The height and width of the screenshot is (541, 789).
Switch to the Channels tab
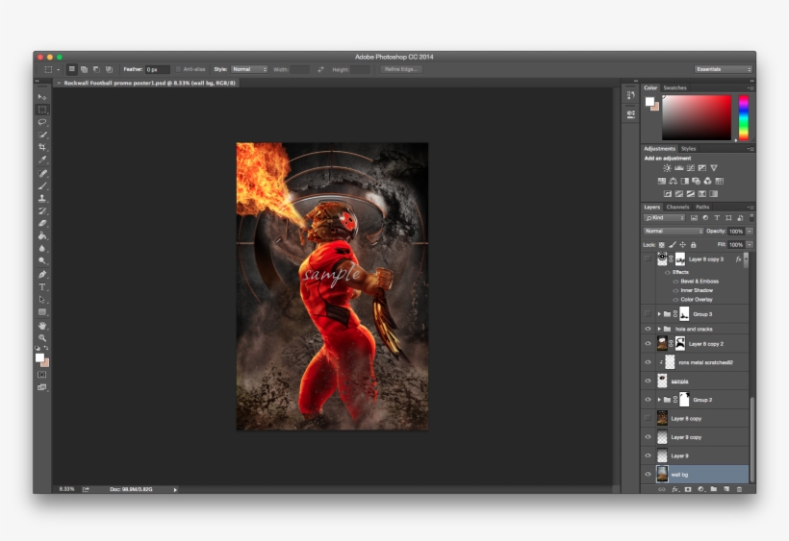point(677,207)
